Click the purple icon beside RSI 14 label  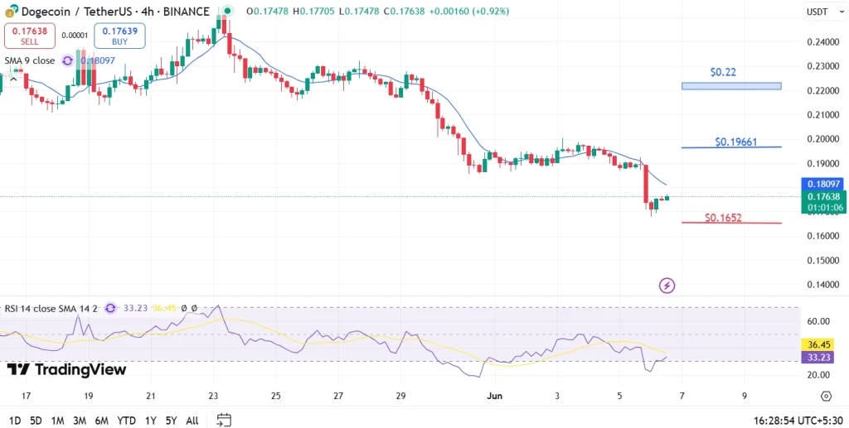point(110,308)
